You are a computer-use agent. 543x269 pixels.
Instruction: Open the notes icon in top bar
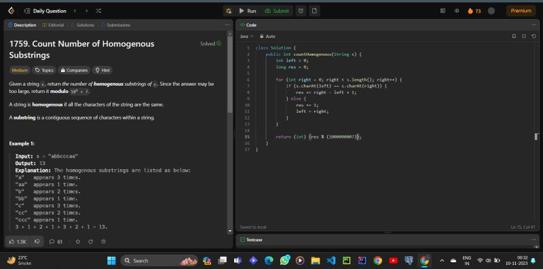pos(314,11)
